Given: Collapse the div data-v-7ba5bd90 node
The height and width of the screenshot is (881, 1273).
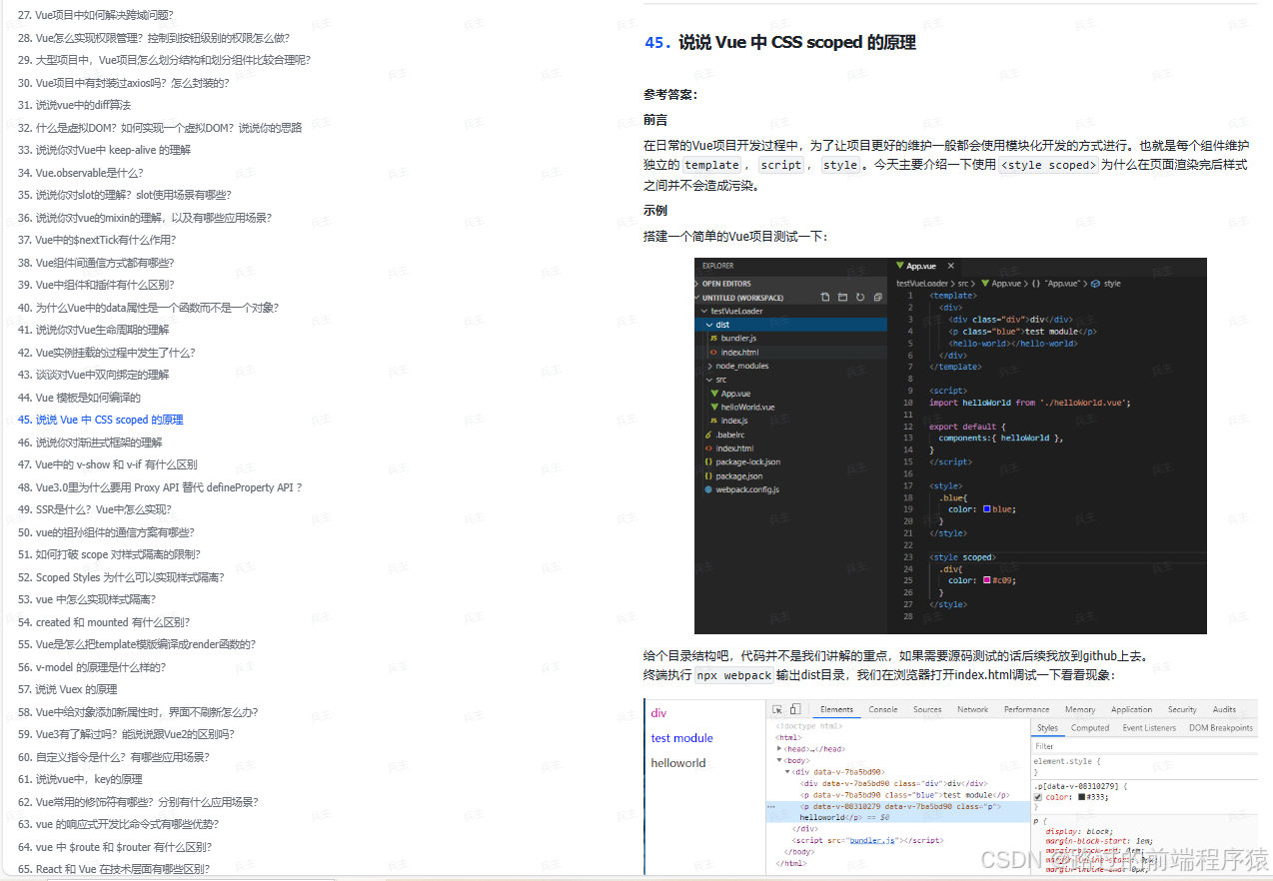Looking at the screenshot, I should tap(787, 771).
